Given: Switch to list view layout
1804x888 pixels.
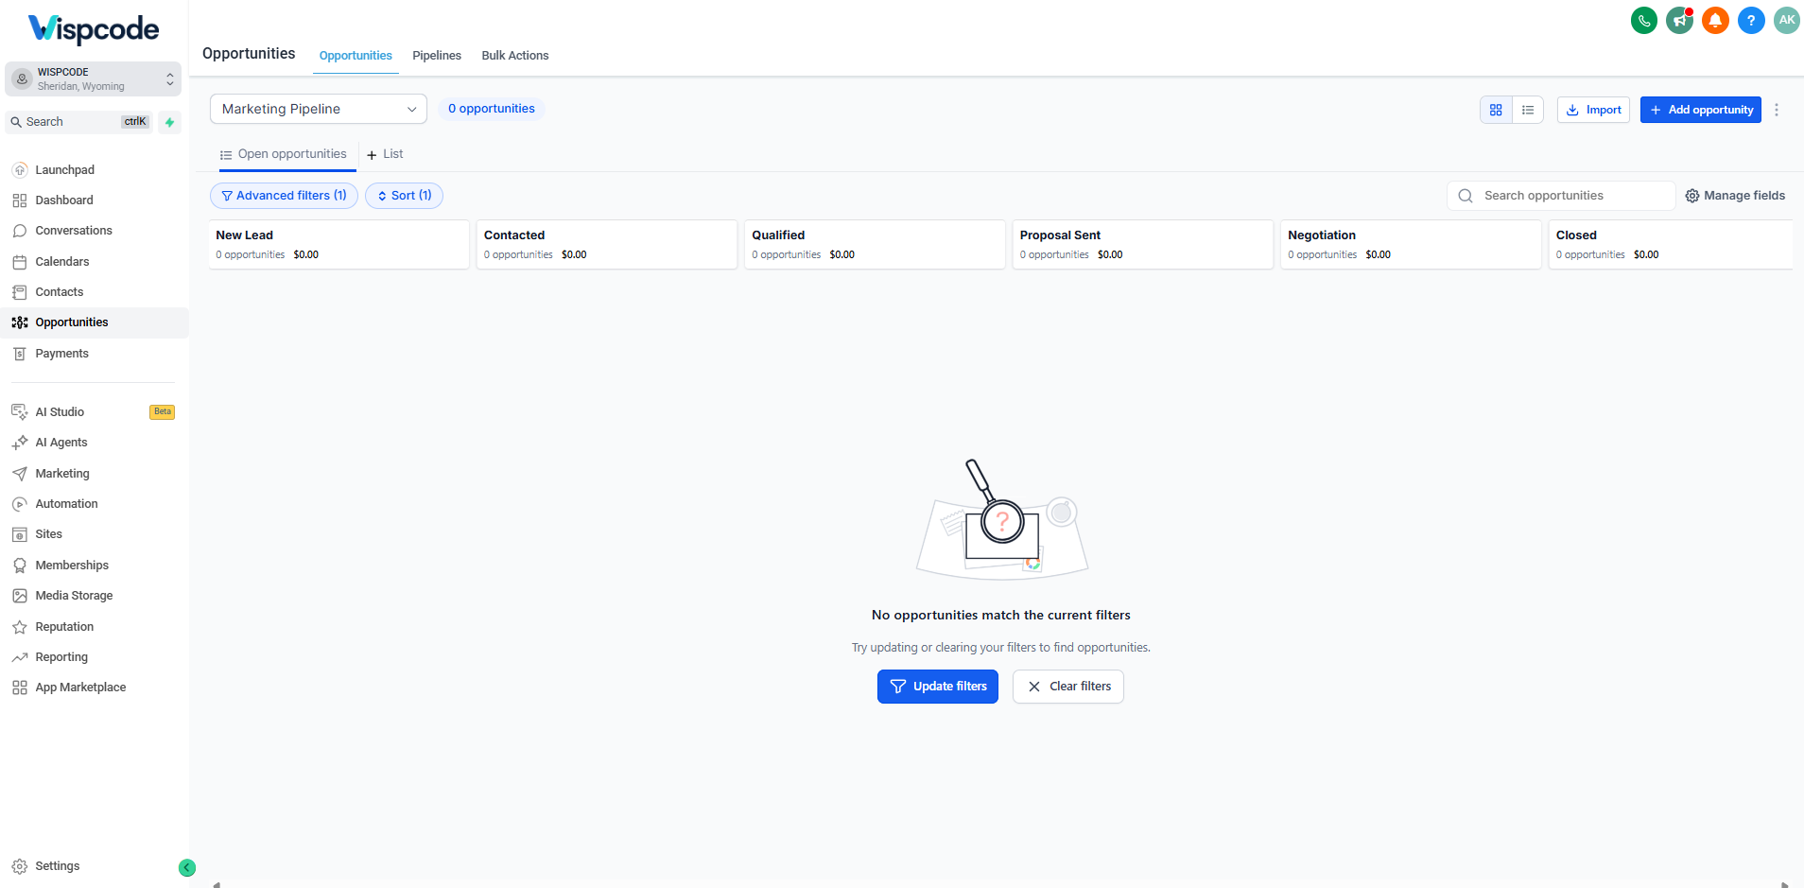Looking at the screenshot, I should (x=1528, y=110).
